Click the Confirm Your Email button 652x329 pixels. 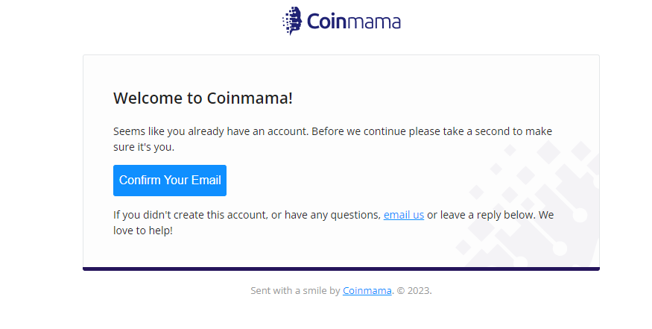point(170,181)
